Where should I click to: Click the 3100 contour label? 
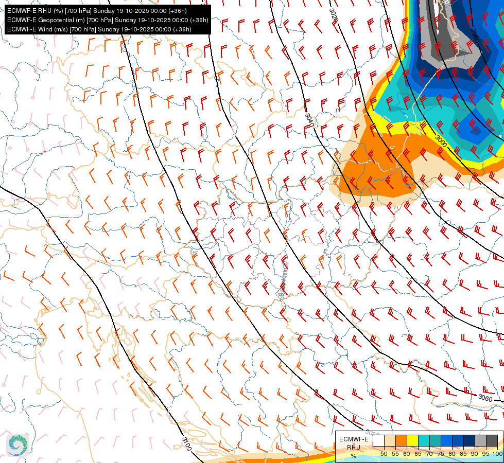coord(187,444)
